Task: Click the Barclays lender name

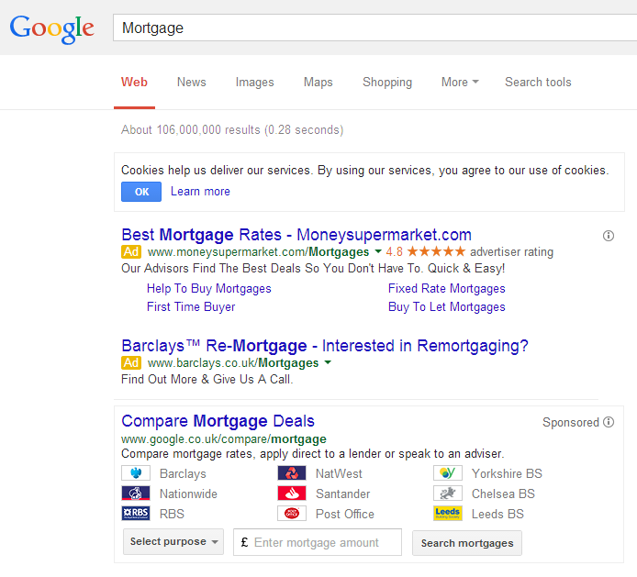Action: (x=183, y=473)
